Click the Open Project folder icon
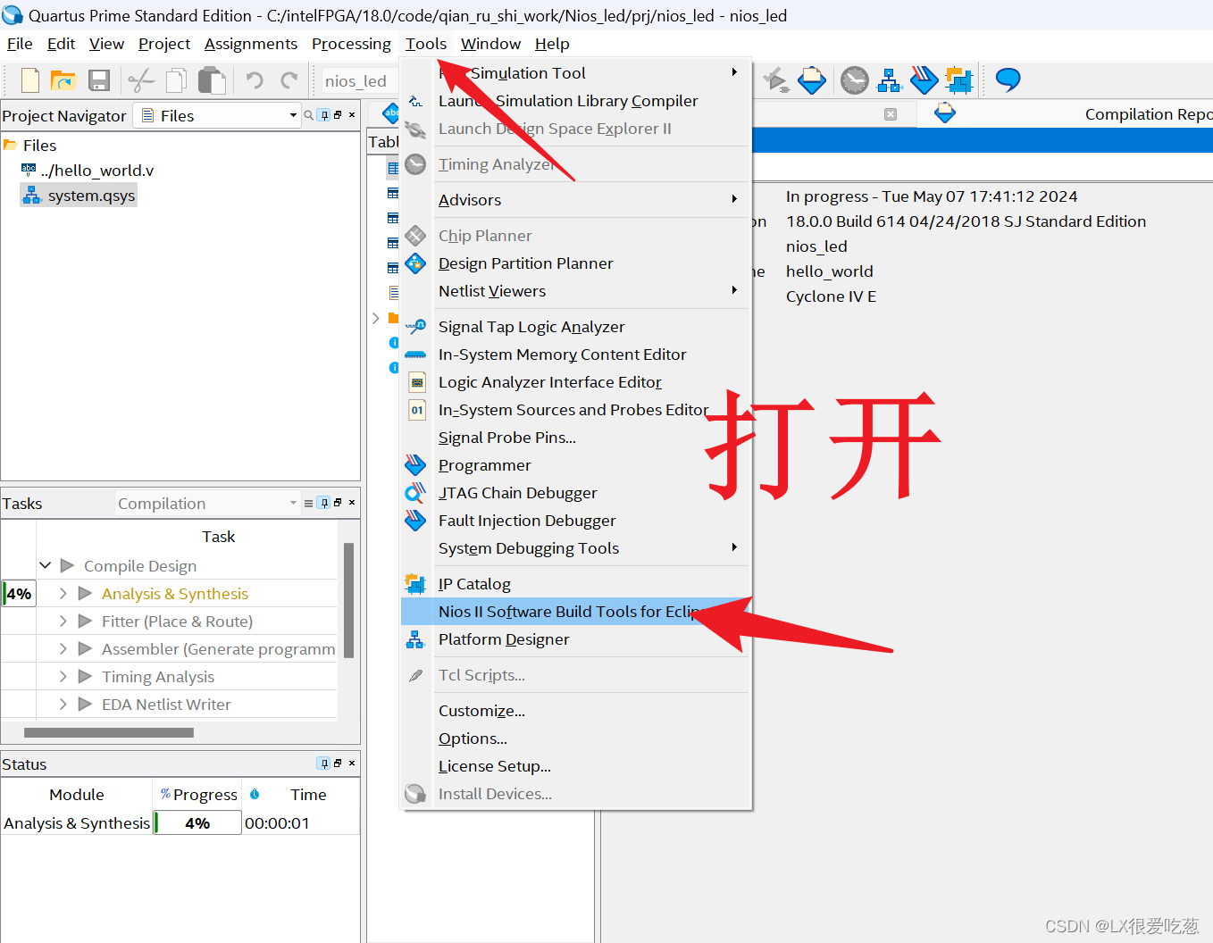This screenshot has height=943, width=1213. (63, 80)
